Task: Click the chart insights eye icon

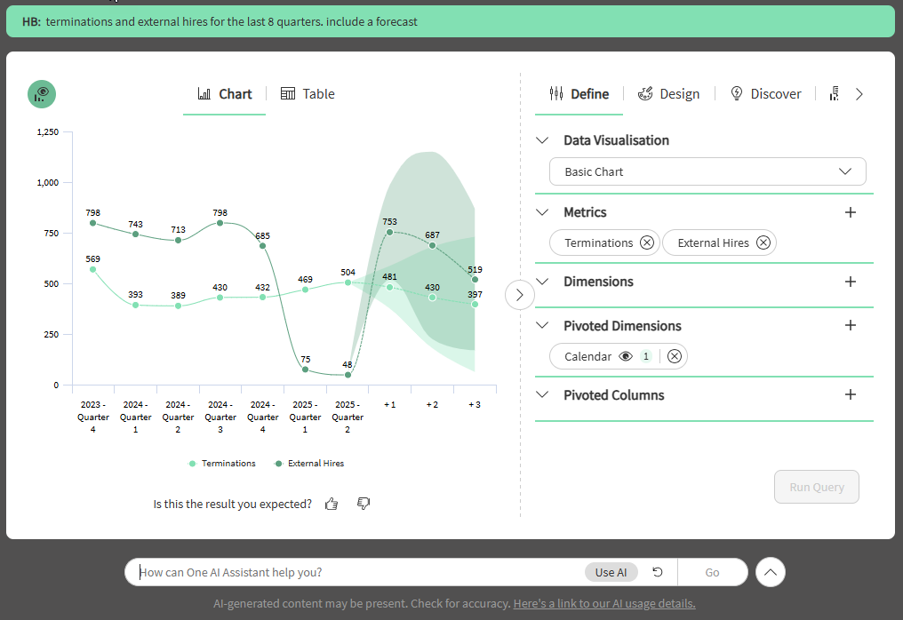Action: 42,94
